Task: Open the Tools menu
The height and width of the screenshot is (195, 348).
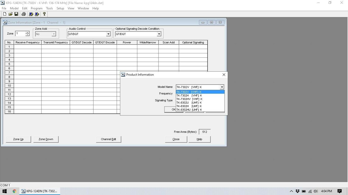Action: 49,8
